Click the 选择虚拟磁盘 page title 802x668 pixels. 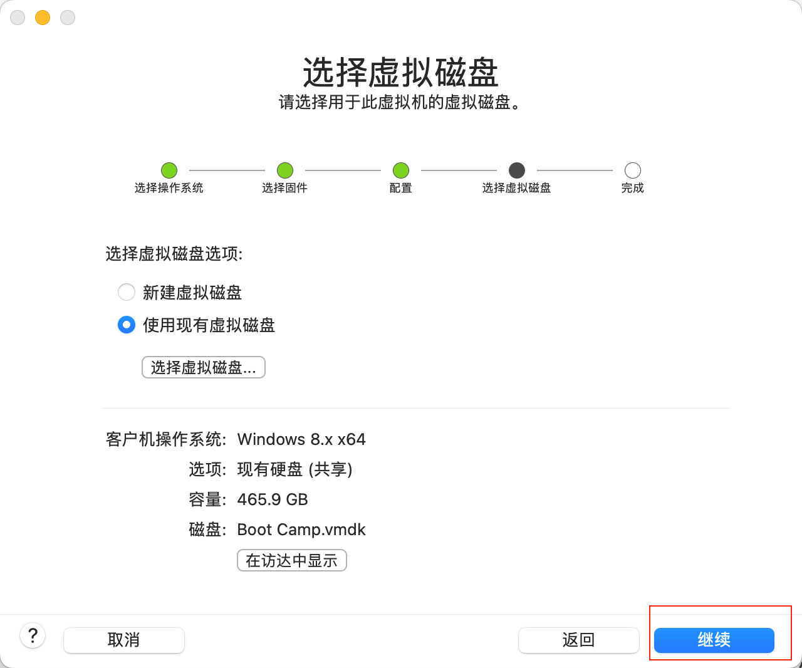401,73
